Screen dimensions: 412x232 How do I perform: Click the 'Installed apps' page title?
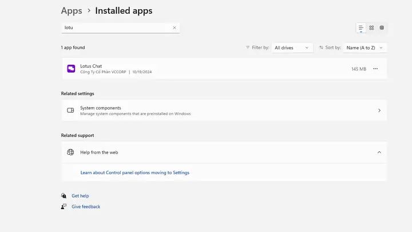[124, 11]
